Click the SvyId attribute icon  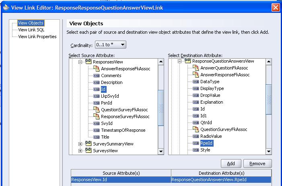(x=97, y=123)
